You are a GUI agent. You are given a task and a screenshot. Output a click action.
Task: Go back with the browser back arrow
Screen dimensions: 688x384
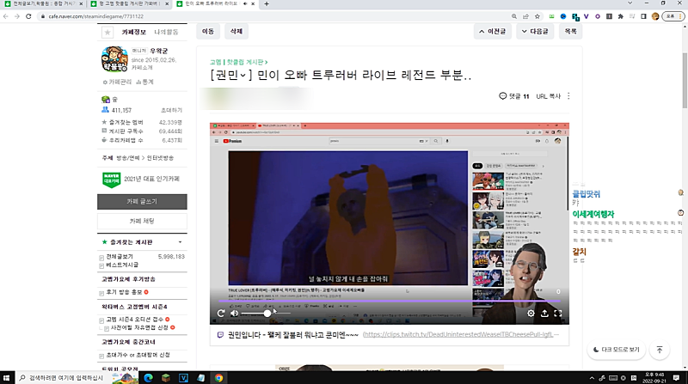[6, 16]
